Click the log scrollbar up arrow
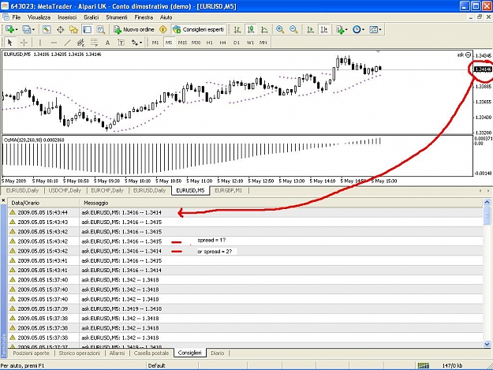493x370 pixels. [x=487, y=202]
